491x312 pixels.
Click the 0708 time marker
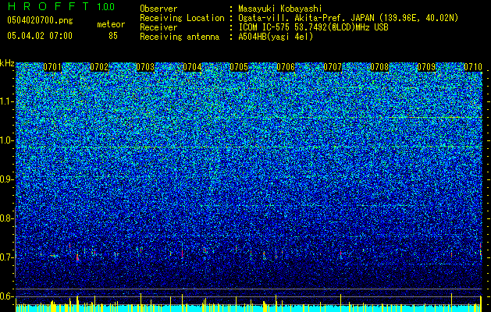(379, 67)
